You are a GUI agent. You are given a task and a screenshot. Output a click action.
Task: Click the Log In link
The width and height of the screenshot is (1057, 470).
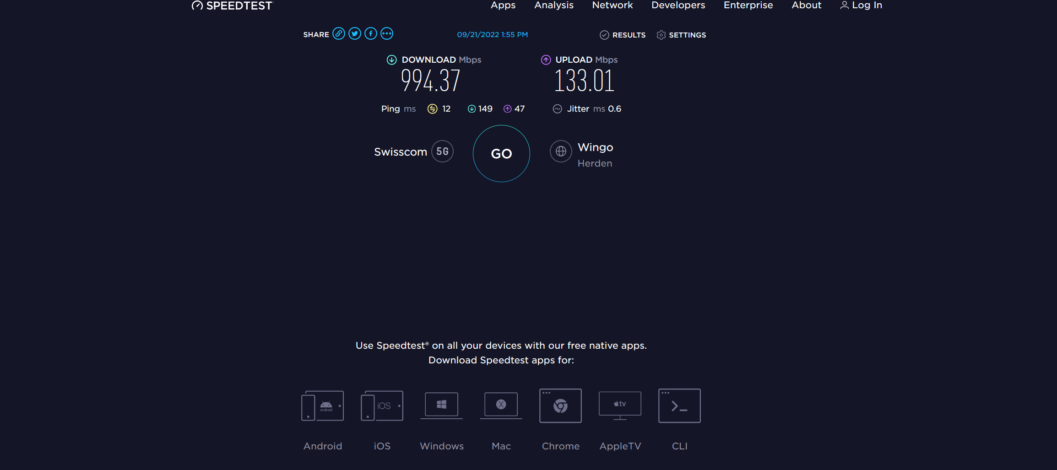click(x=867, y=5)
